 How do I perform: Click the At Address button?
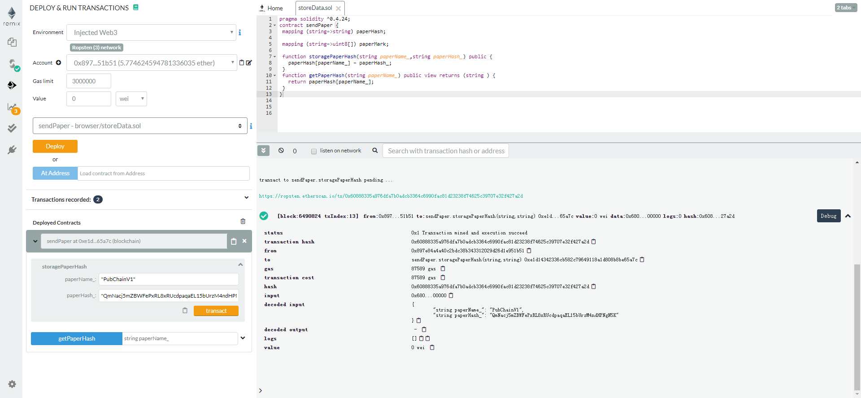55,173
